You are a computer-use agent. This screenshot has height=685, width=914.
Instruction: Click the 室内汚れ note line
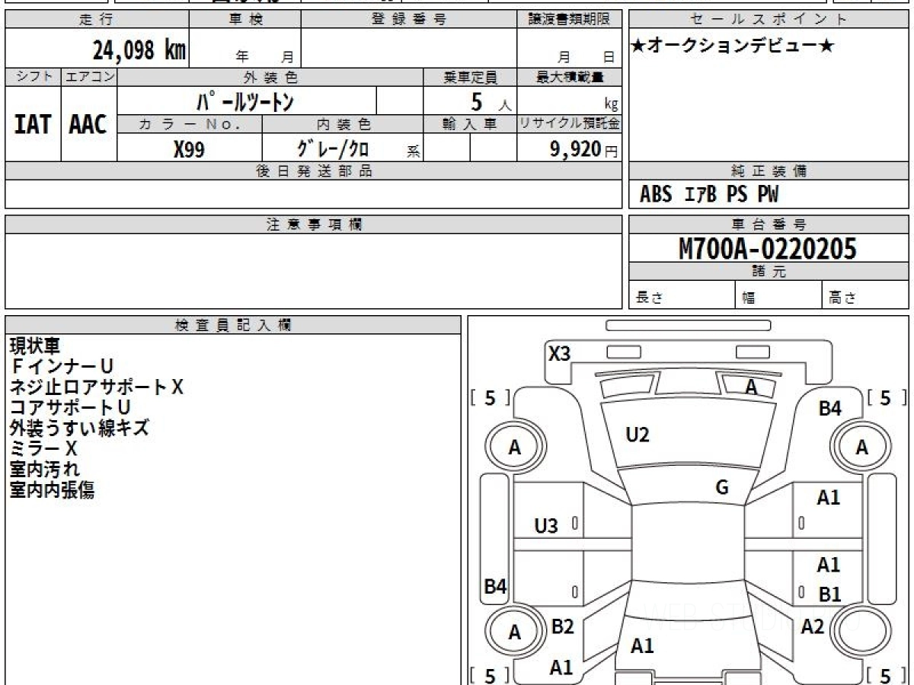[x=44, y=470]
